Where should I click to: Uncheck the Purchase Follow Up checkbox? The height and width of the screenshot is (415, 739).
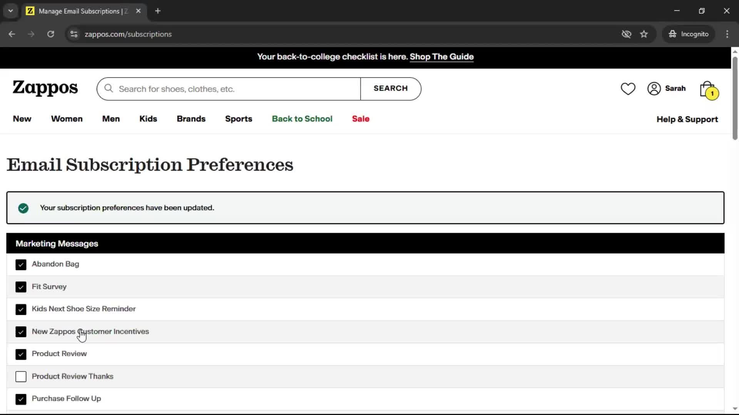pos(21,399)
